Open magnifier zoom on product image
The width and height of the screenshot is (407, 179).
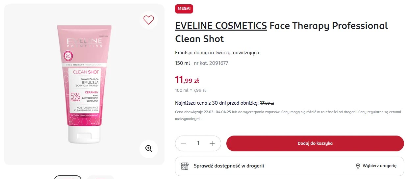click(x=149, y=148)
